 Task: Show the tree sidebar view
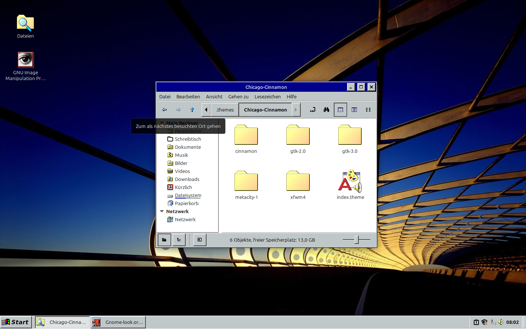click(x=179, y=240)
